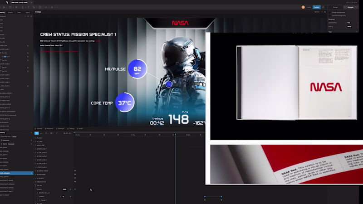
Task: Select the Artboard frame tool
Action: [x=10, y=7]
